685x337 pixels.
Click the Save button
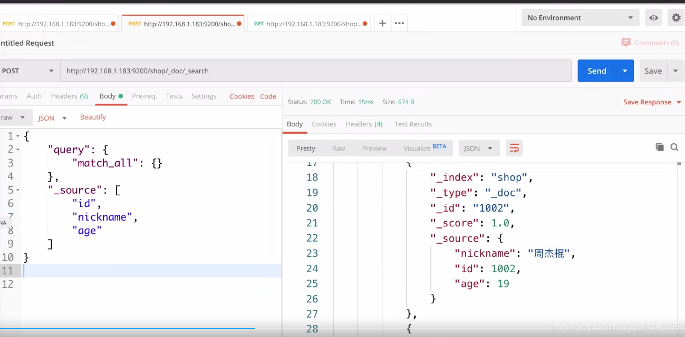[x=653, y=71]
